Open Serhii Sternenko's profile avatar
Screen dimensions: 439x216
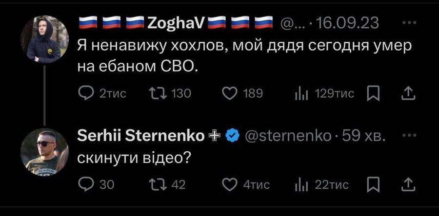(x=44, y=152)
